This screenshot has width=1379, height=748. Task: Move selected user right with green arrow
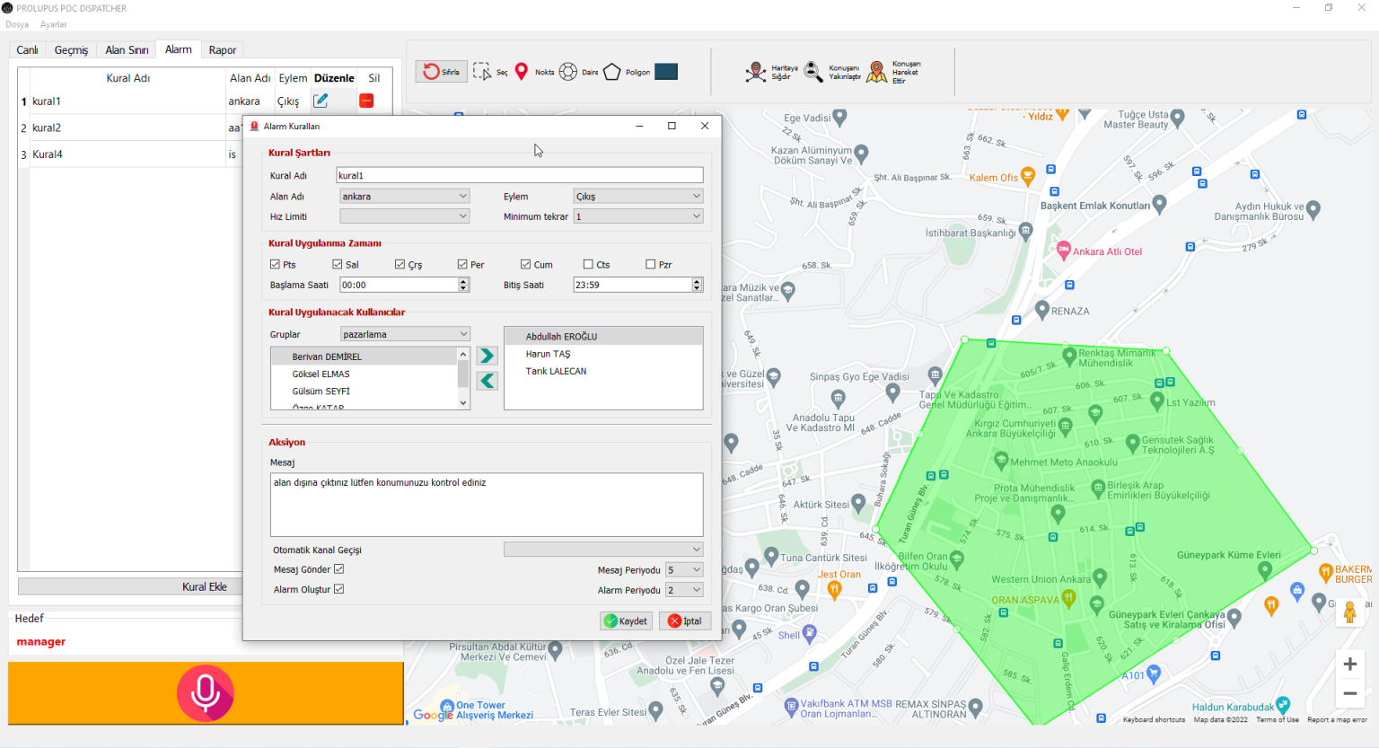tap(487, 356)
